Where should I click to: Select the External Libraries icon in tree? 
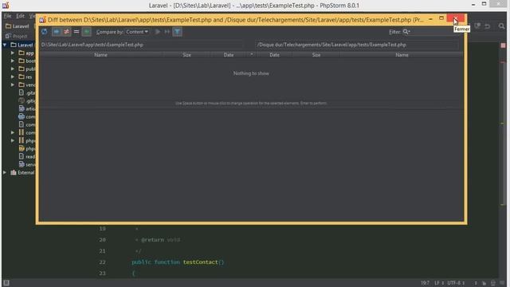coord(14,172)
